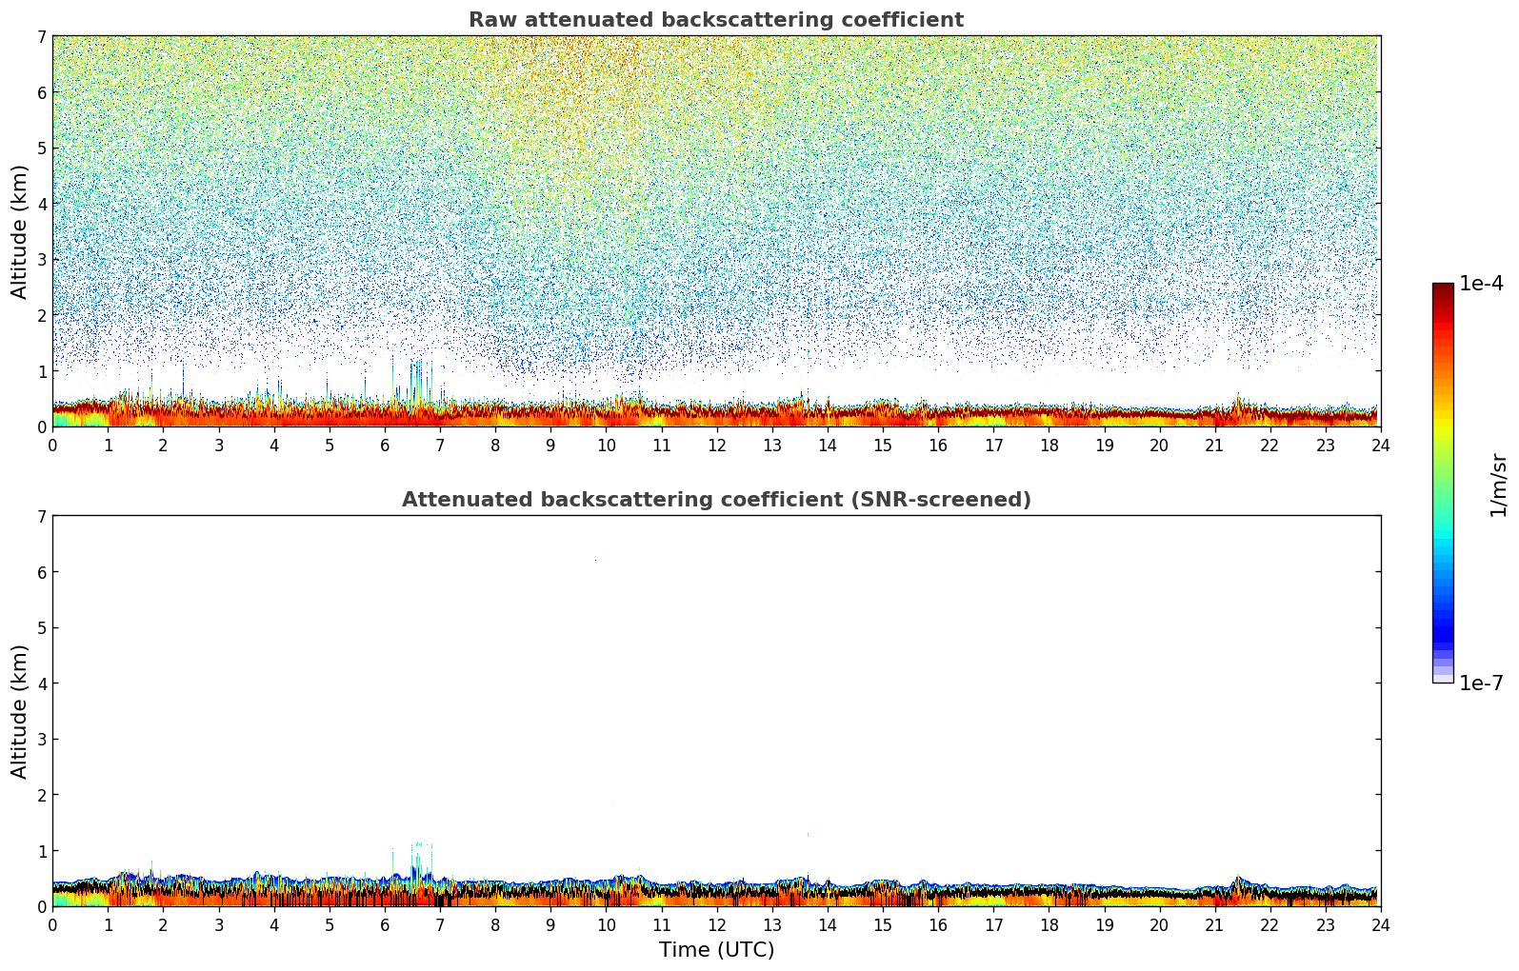Click the '0' tick on top plot time axis
1519x971 pixels.
click(x=52, y=446)
